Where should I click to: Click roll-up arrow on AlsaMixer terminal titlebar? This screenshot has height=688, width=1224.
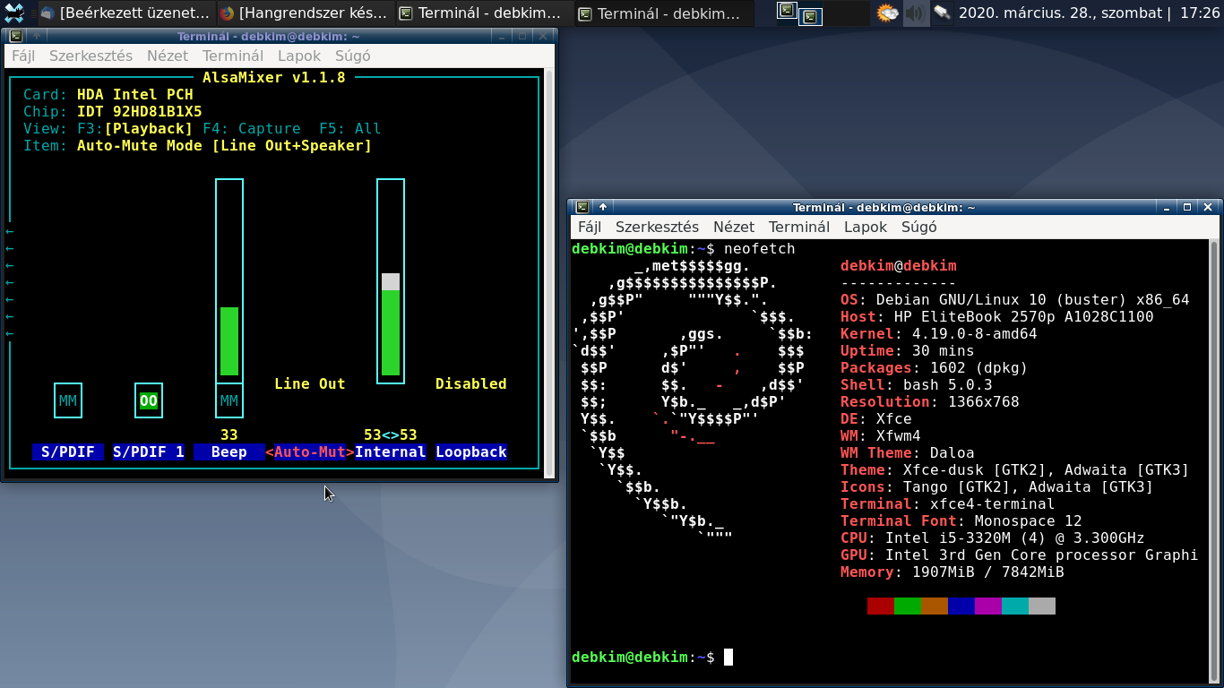[38, 36]
